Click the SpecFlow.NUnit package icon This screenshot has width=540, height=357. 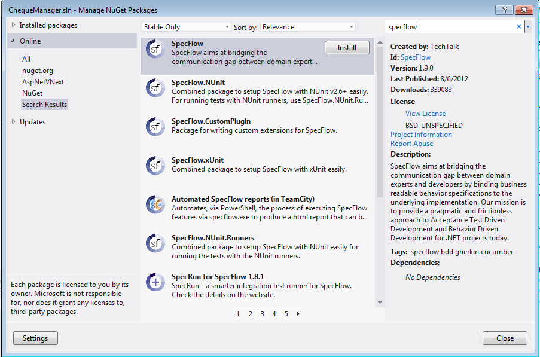(155, 88)
